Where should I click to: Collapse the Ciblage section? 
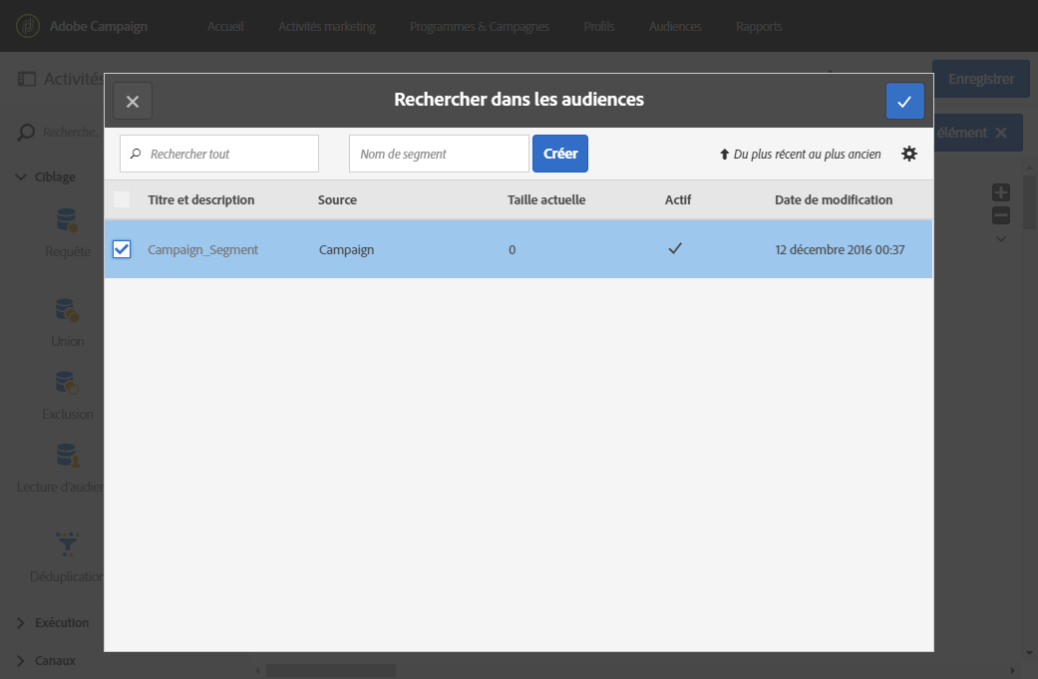coord(21,176)
